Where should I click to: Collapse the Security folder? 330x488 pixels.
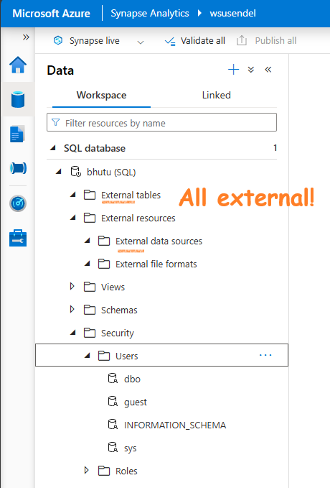tap(73, 333)
